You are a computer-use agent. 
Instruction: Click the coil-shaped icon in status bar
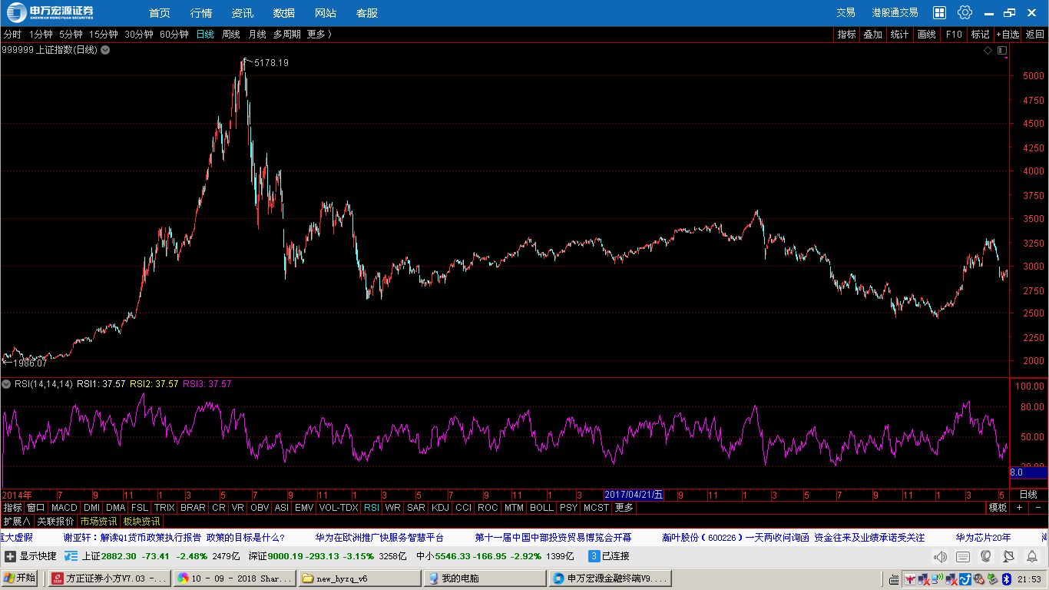point(986,556)
